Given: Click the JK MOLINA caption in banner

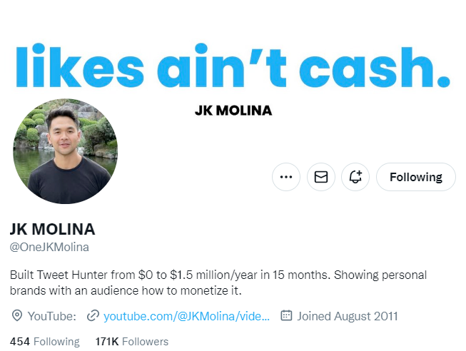Looking at the screenshot, I should [233, 111].
